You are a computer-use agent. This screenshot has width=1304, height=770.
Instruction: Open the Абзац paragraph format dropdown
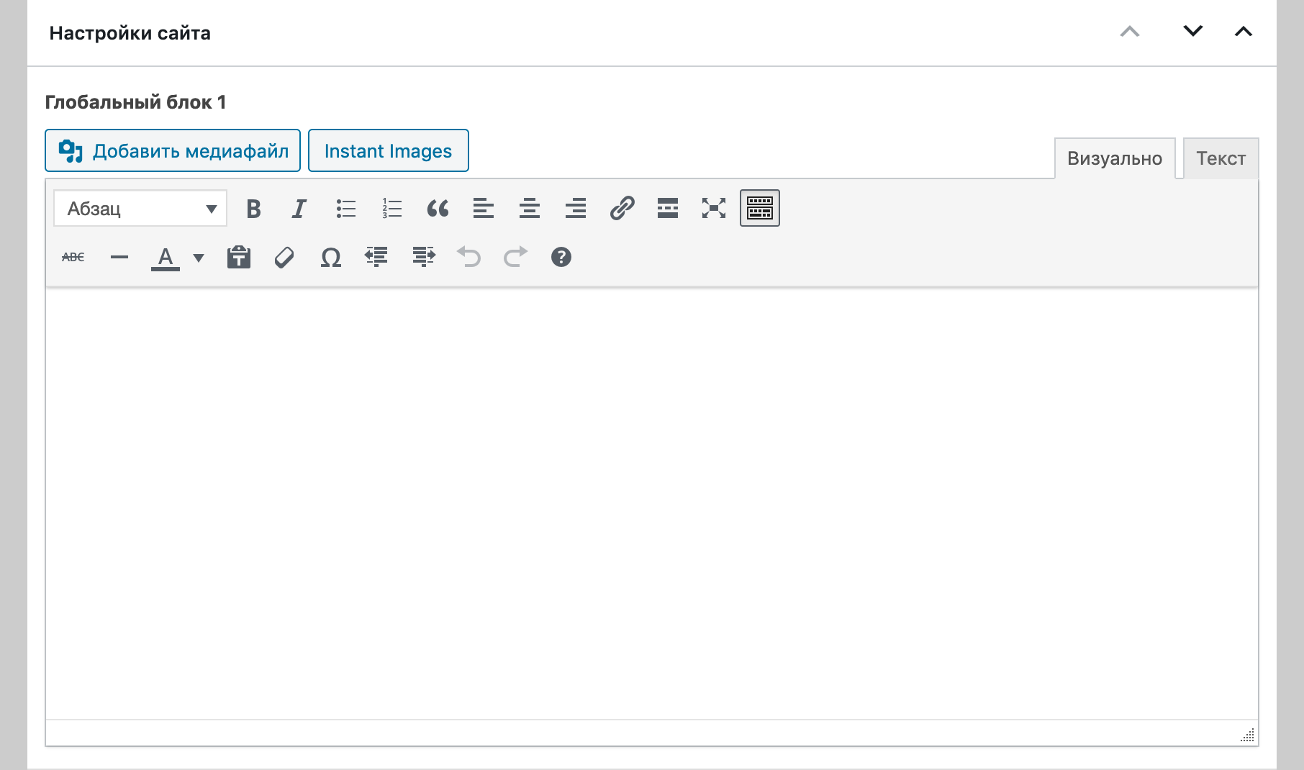pyautogui.click(x=140, y=209)
